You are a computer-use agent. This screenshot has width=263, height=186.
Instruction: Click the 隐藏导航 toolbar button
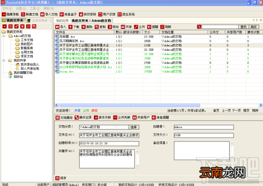10,14
